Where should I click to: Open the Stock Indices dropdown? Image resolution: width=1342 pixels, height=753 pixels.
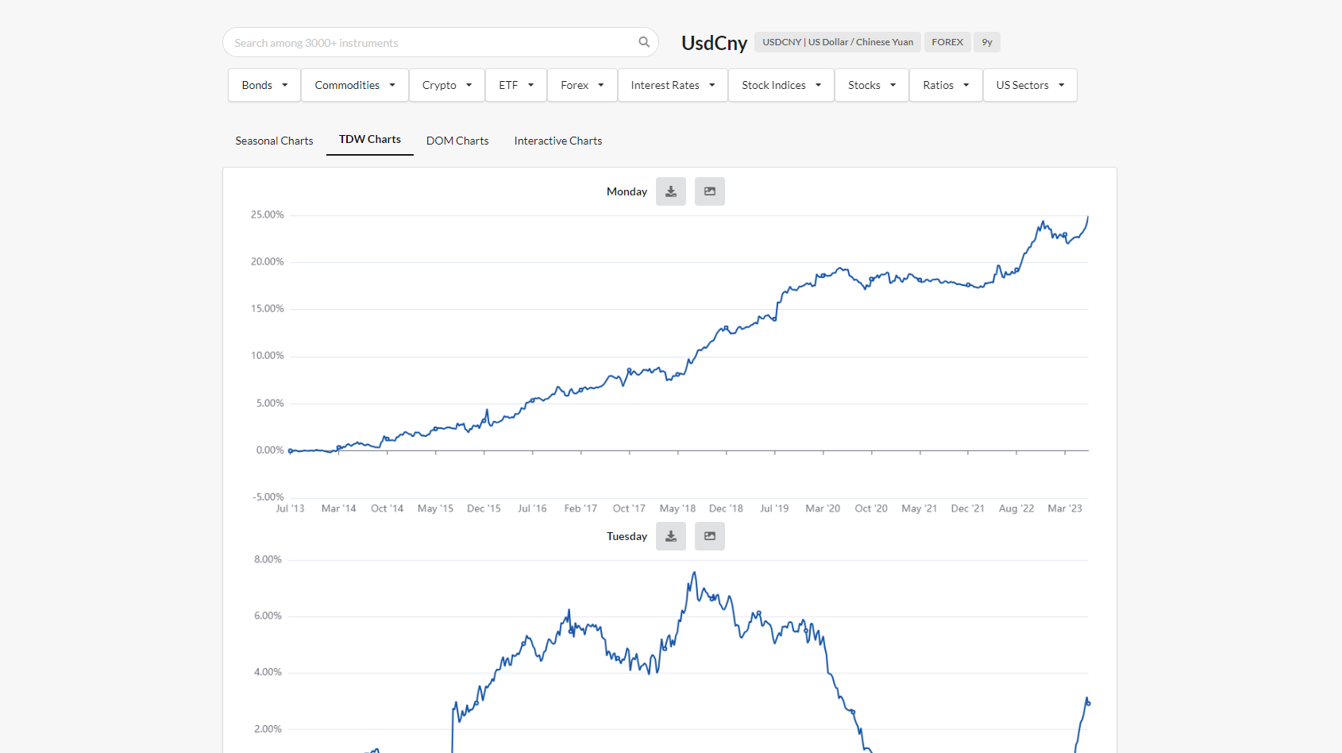(781, 84)
